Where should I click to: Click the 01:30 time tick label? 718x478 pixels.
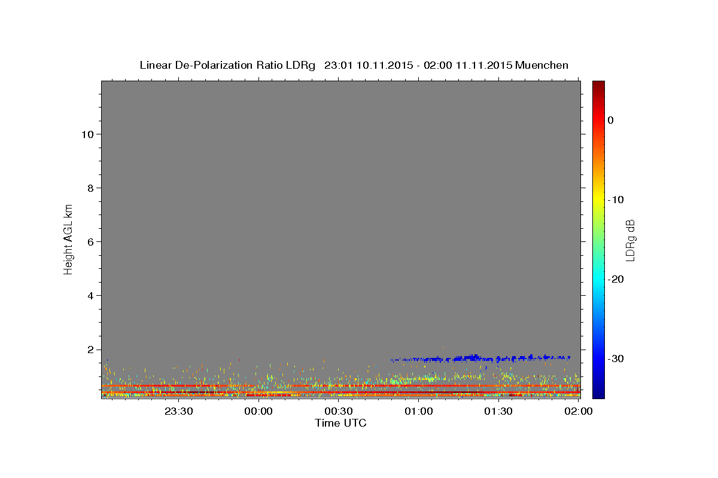(x=498, y=411)
